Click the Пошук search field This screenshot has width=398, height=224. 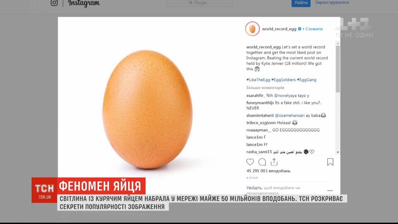(x=199, y=3)
